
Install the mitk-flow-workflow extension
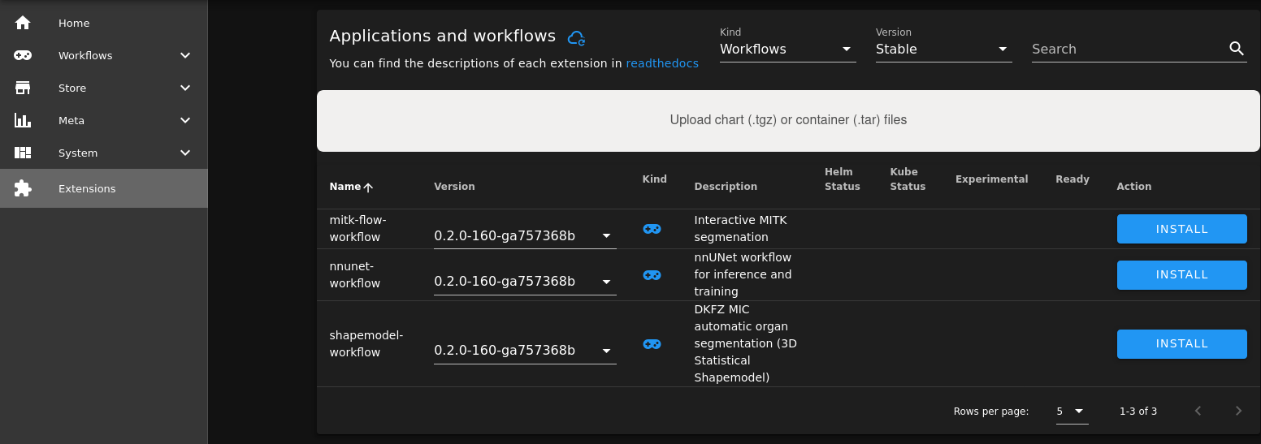(1181, 229)
